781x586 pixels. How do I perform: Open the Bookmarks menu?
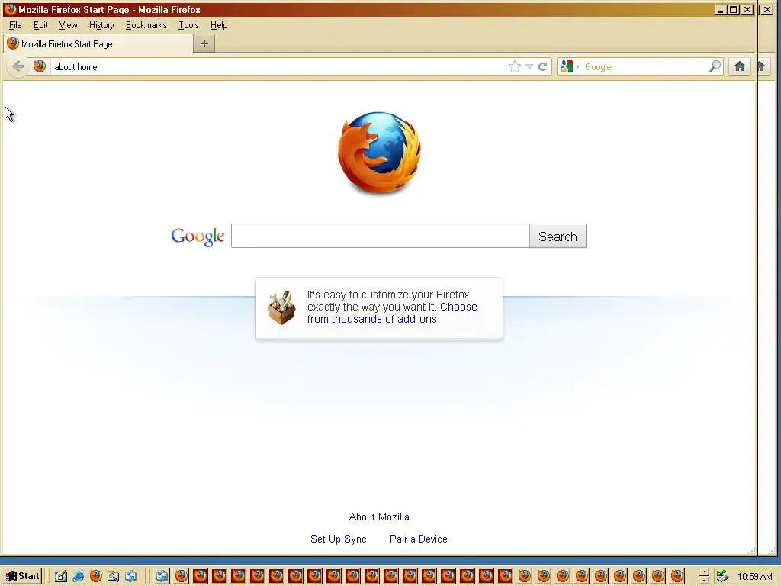coord(146,25)
